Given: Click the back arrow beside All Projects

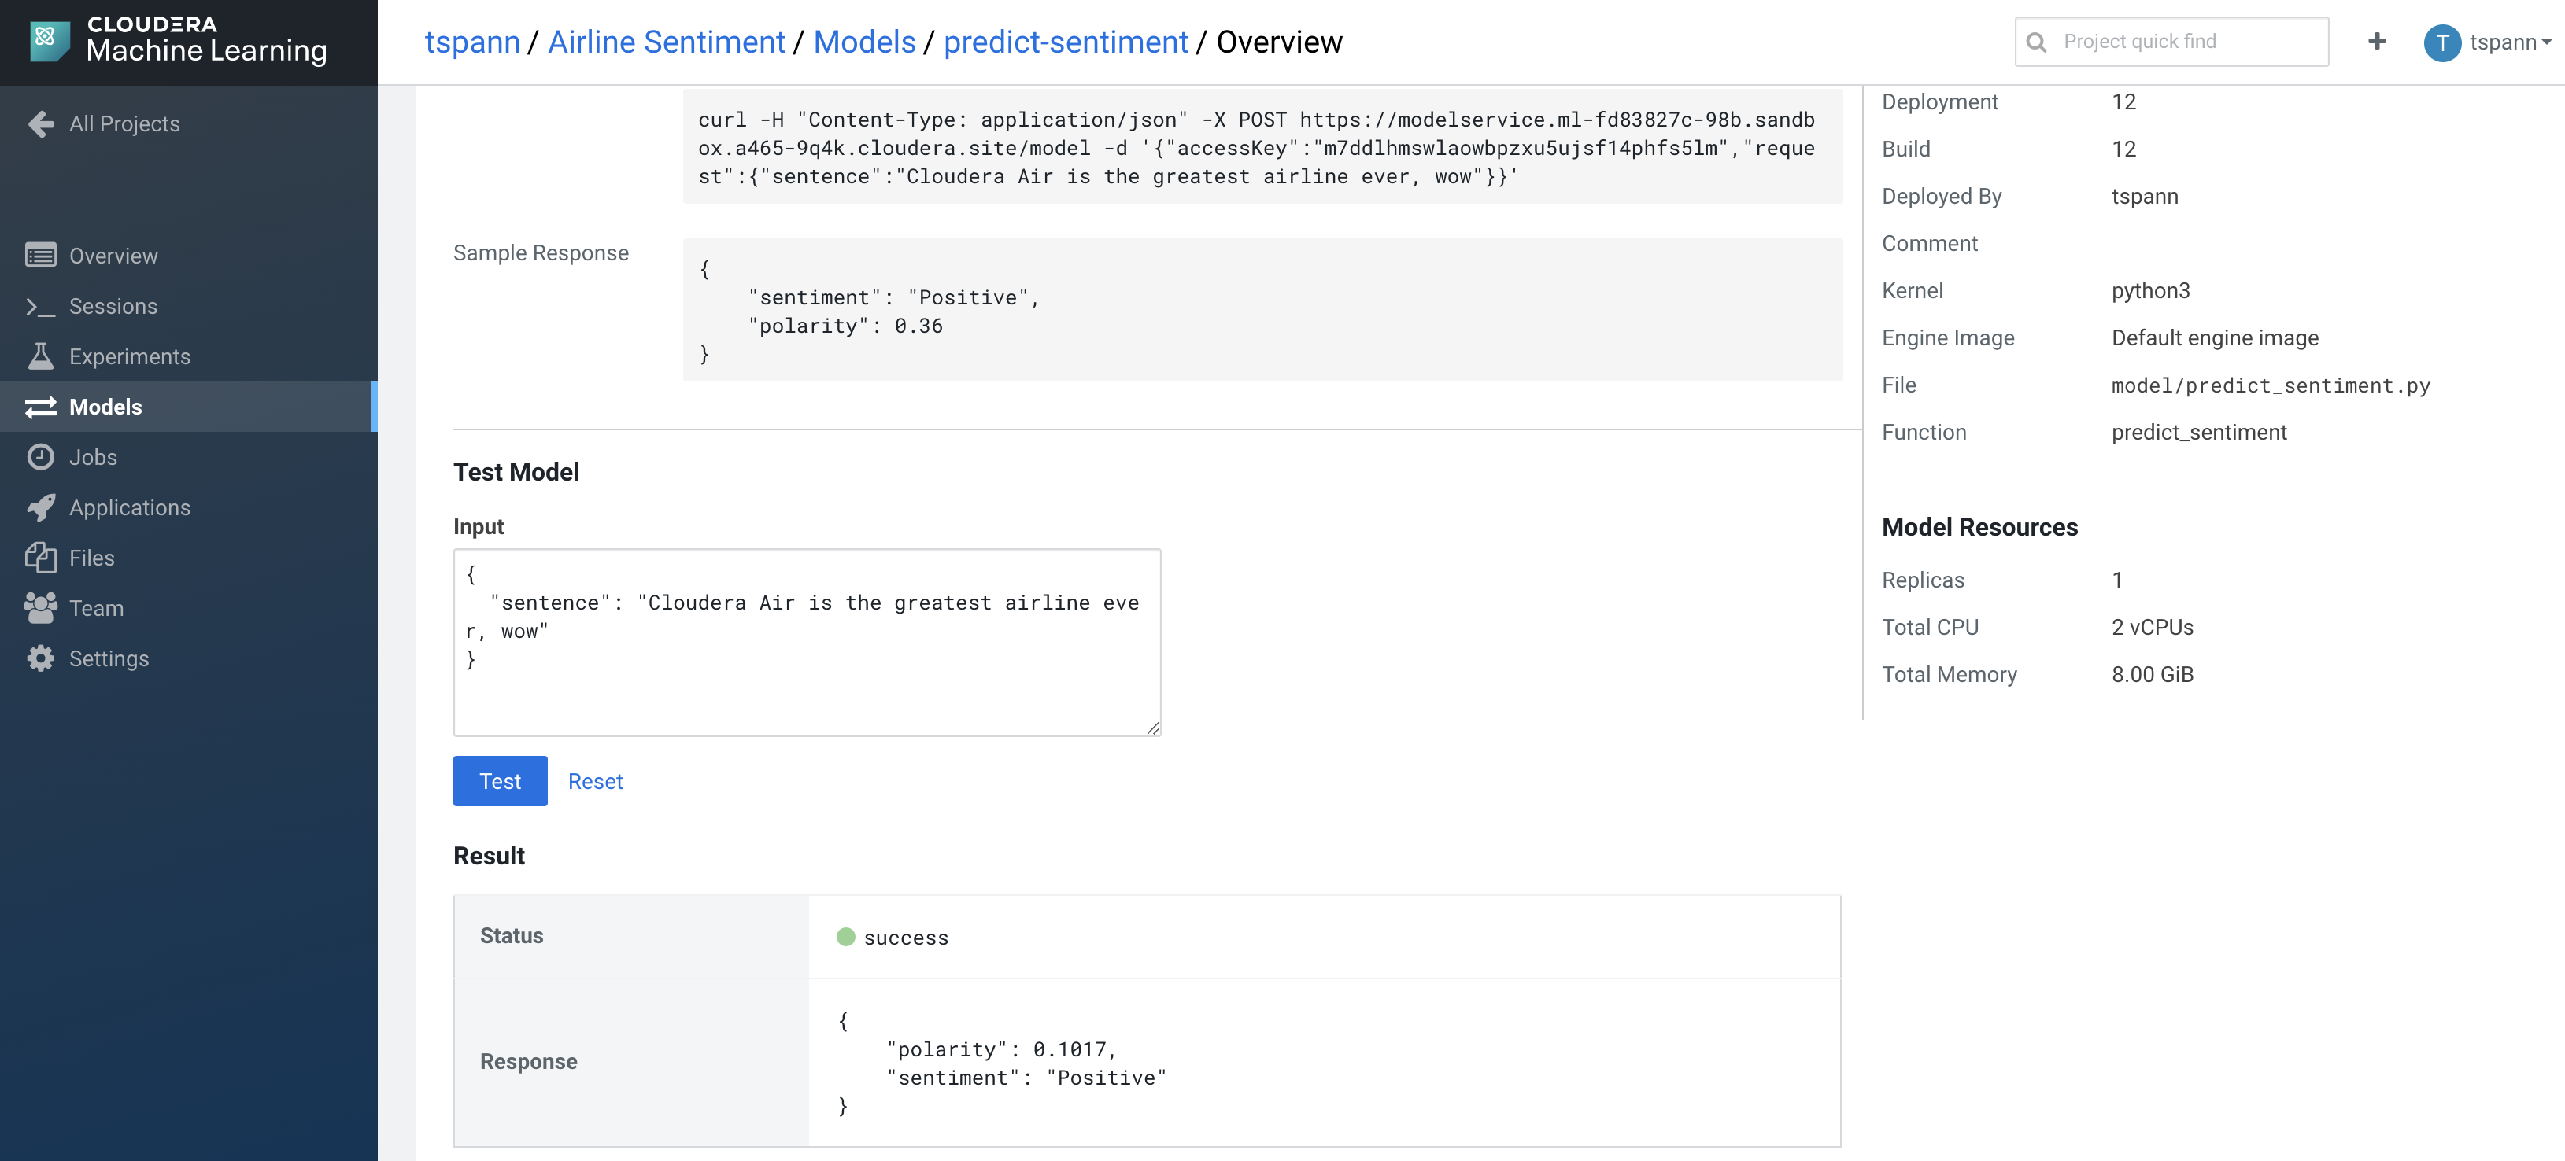Looking at the screenshot, I should 41,123.
